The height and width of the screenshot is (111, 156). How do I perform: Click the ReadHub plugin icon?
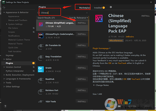click(x=41, y=80)
